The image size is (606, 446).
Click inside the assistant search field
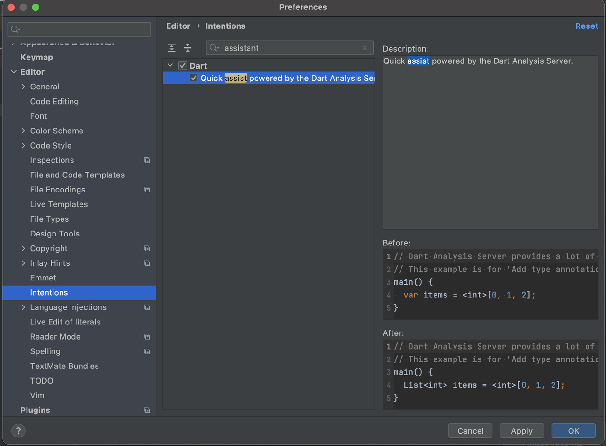(x=284, y=48)
